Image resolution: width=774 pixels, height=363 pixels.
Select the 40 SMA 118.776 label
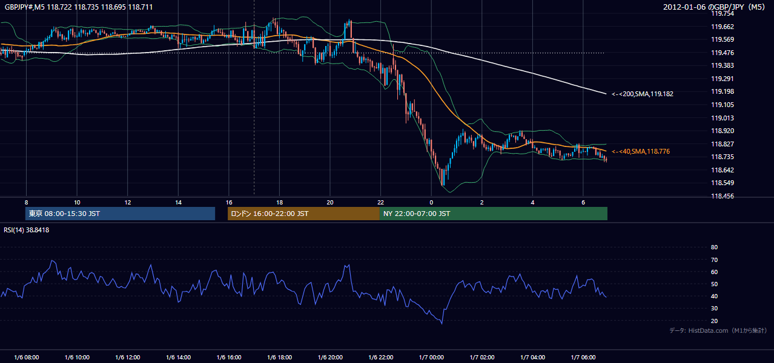tap(640, 151)
